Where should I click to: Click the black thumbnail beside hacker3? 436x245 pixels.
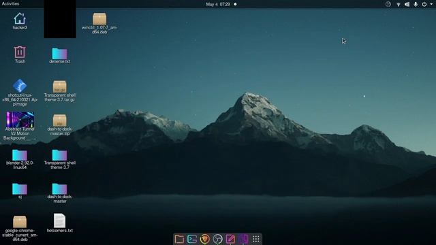(x=60, y=19)
